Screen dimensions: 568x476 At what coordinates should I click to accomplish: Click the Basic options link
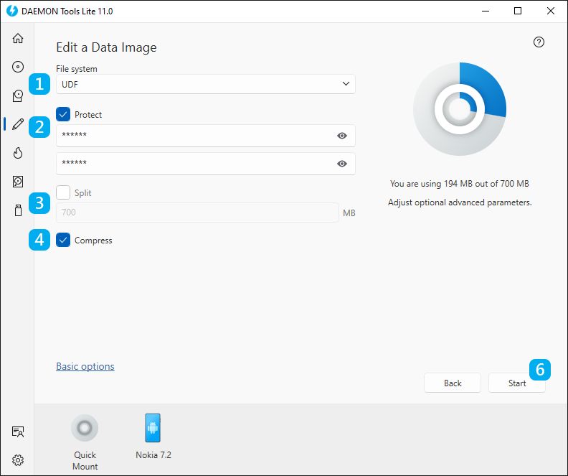click(85, 366)
